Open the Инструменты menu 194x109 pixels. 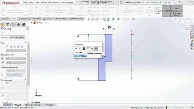(x=53, y=2)
